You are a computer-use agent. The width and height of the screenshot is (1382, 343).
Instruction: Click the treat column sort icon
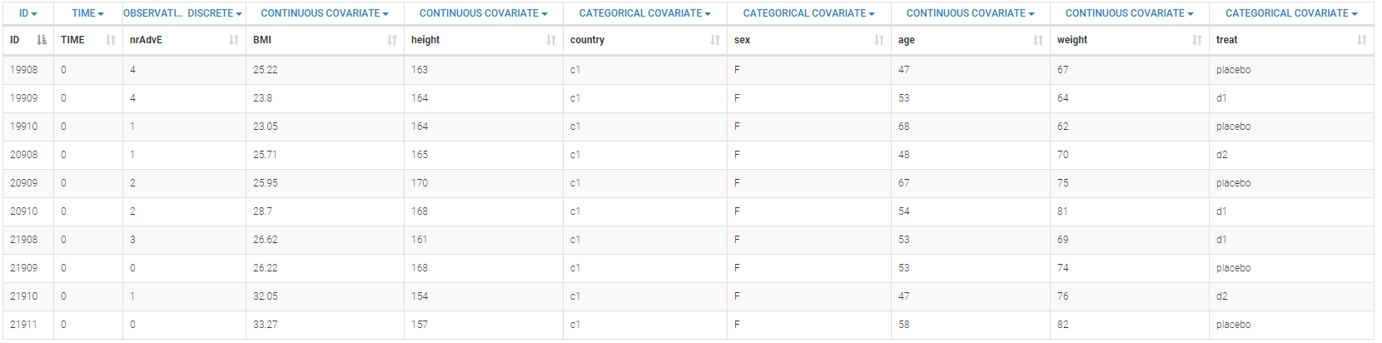(1362, 40)
